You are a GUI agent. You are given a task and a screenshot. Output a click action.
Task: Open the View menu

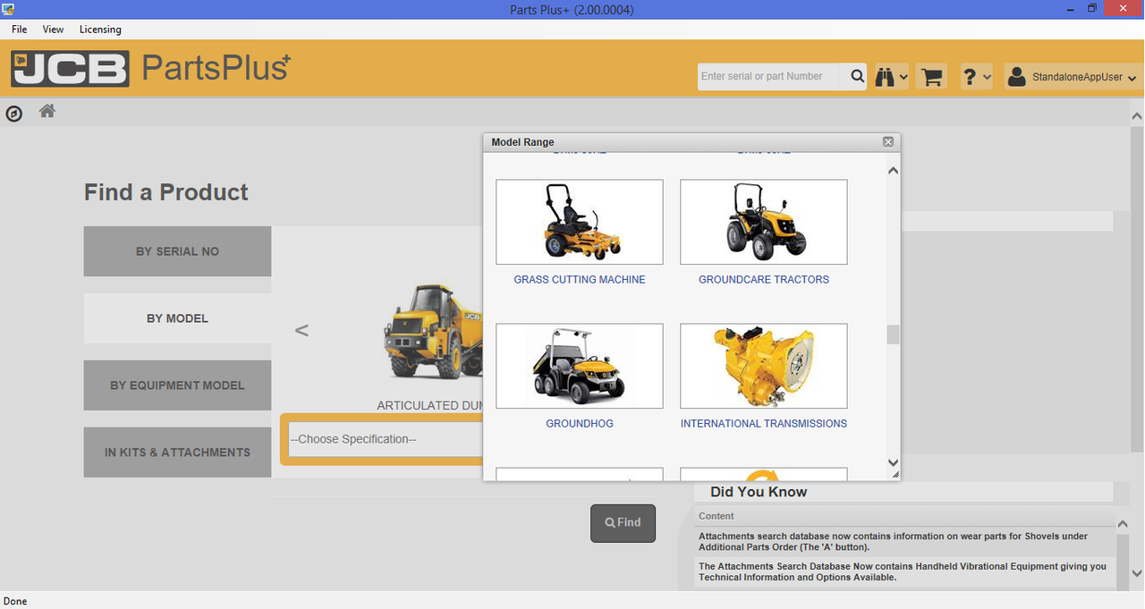point(54,30)
